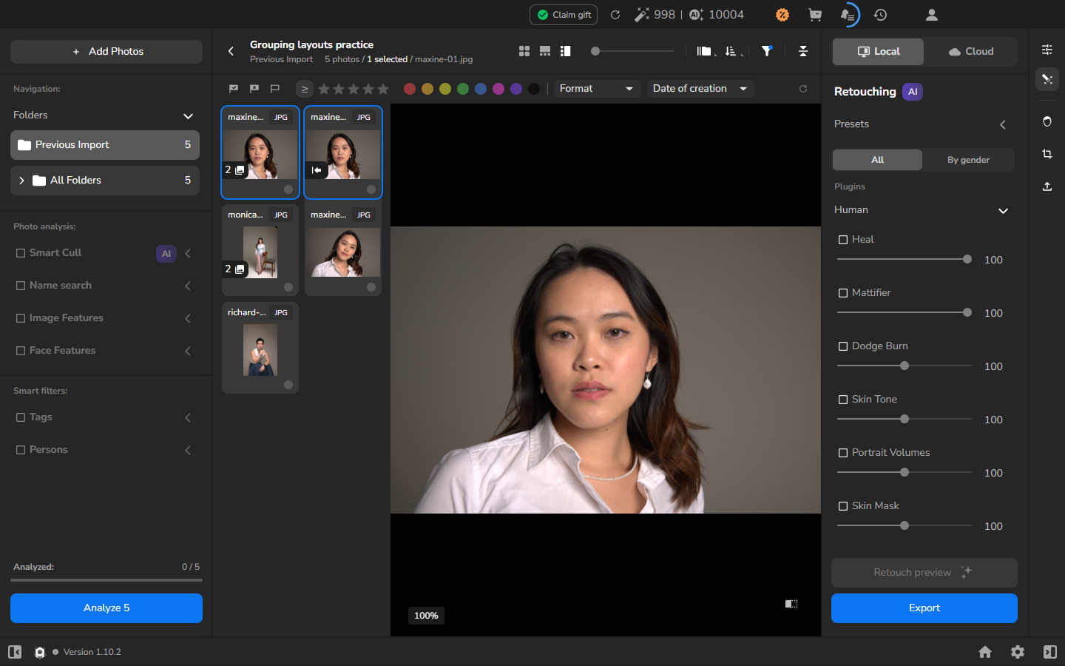Click the collapse filter bar icon

tap(803, 51)
